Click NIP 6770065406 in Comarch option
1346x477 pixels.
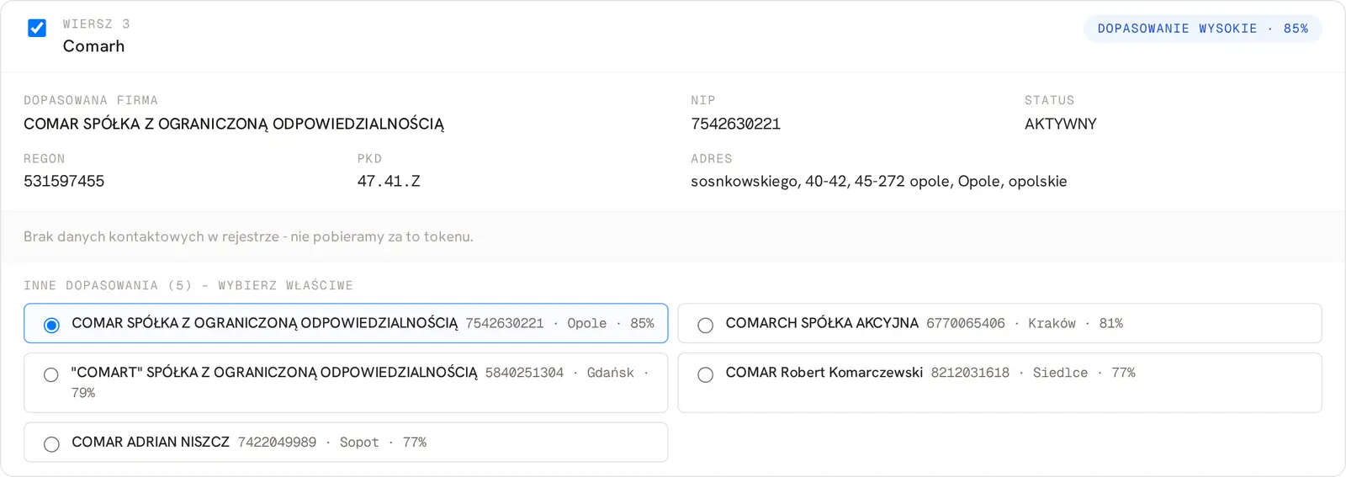click(x=965, y=323)
